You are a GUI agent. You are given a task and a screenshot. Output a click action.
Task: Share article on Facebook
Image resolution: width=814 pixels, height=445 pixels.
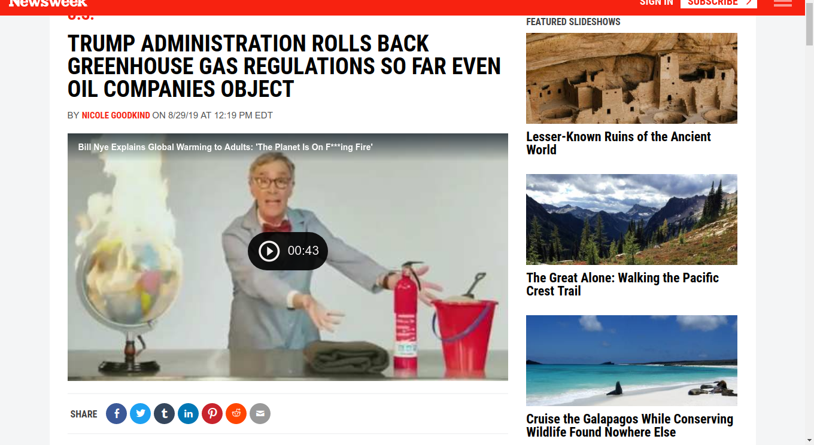click(x=117, y=413)
